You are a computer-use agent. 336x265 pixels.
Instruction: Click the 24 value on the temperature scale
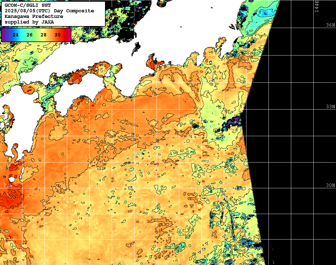click(16, 35)
